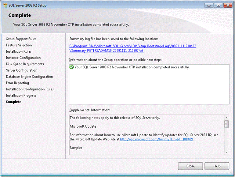Viewport: 235px width, 177px height.
Task: Click the Samples heading text
Action: [x=76, y=148]
